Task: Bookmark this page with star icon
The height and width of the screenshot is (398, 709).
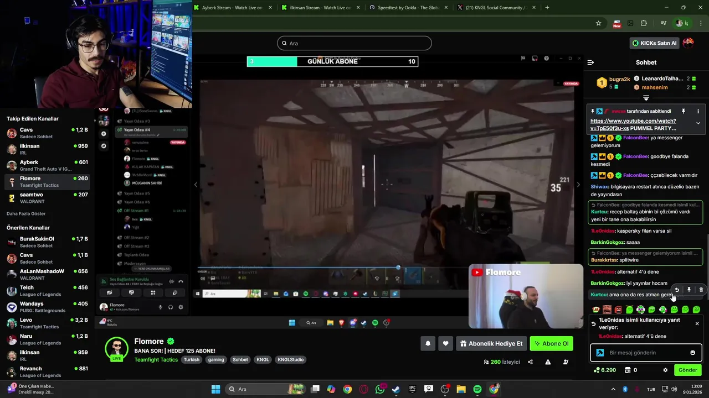Action: 598,23
